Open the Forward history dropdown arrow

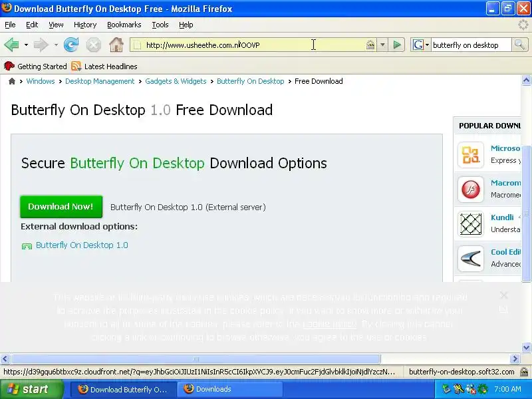56,45
